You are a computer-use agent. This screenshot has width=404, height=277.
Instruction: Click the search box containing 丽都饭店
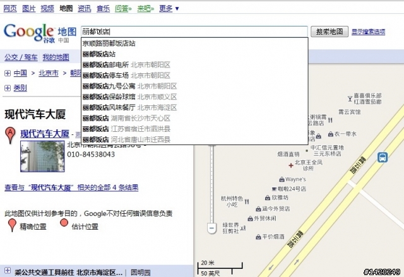[194, 32]
